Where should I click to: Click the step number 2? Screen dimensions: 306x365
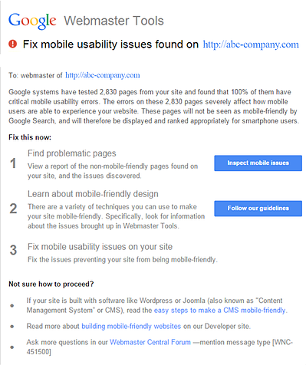click(x=13, y=209)
